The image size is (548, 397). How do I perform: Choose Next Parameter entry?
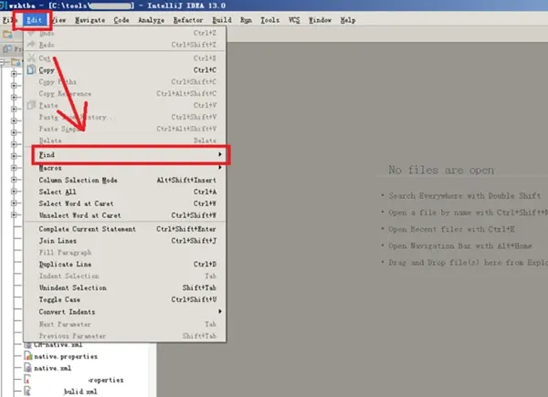coord(125,324)
